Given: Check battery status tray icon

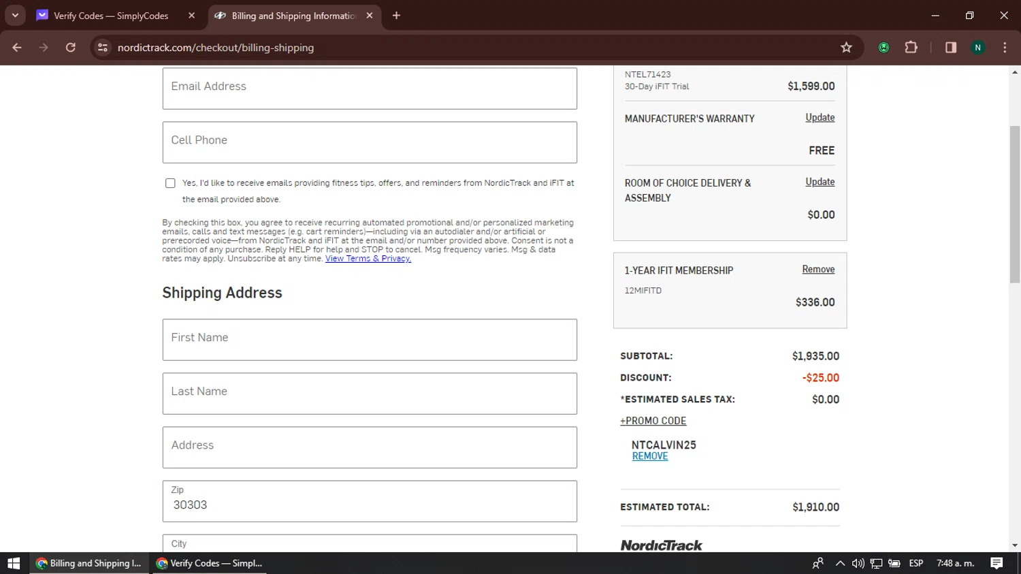Looking at the screenshot, I should [894, 563].
